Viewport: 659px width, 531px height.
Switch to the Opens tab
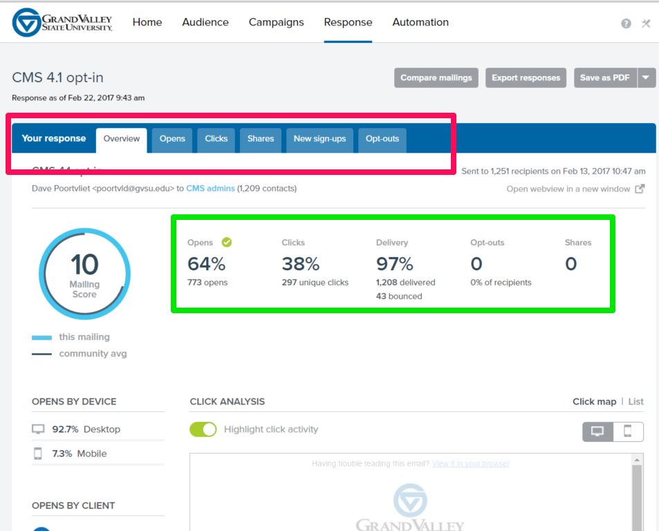(x=172, y=139)
